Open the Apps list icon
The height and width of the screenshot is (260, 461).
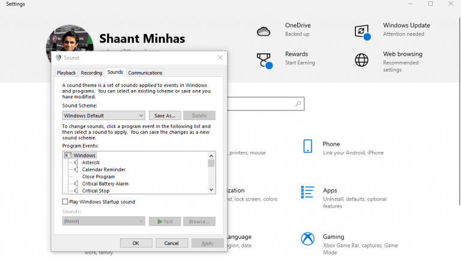point(307,192)
